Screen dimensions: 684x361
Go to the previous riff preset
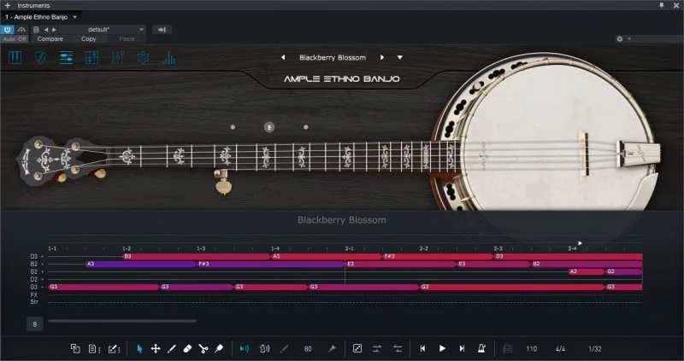click(283, 57)
